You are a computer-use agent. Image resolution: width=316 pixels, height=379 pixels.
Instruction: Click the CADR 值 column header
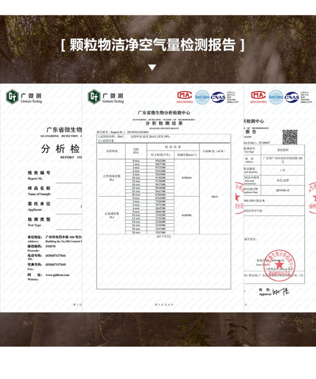click(214, 151)
